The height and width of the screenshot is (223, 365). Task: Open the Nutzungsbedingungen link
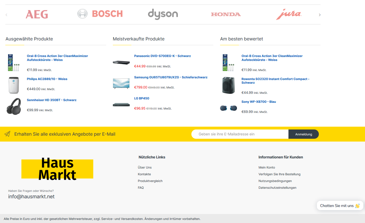pos(275,181)
